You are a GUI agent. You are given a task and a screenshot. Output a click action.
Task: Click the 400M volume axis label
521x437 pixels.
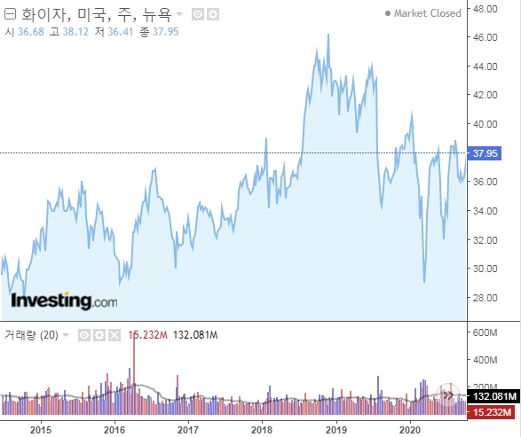(485, 360)
